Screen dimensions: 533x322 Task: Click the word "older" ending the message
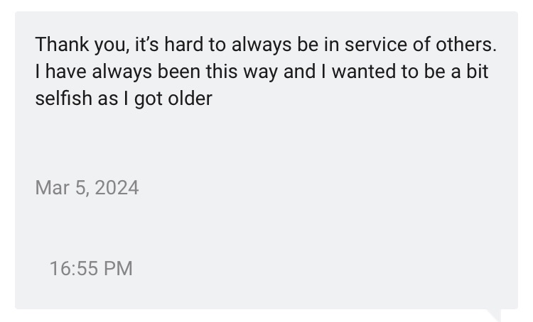190,98
